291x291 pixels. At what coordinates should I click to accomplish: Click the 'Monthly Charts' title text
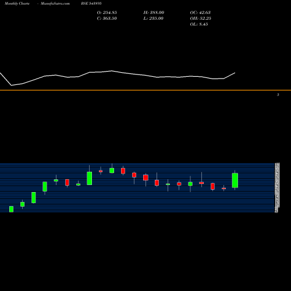click(x=17, y=3)
